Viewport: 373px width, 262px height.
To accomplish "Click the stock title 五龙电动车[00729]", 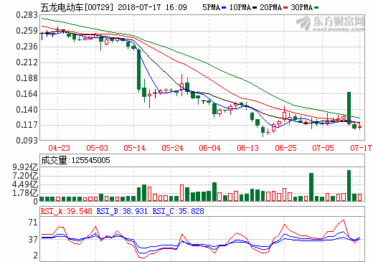I will [x=77, y=7].
